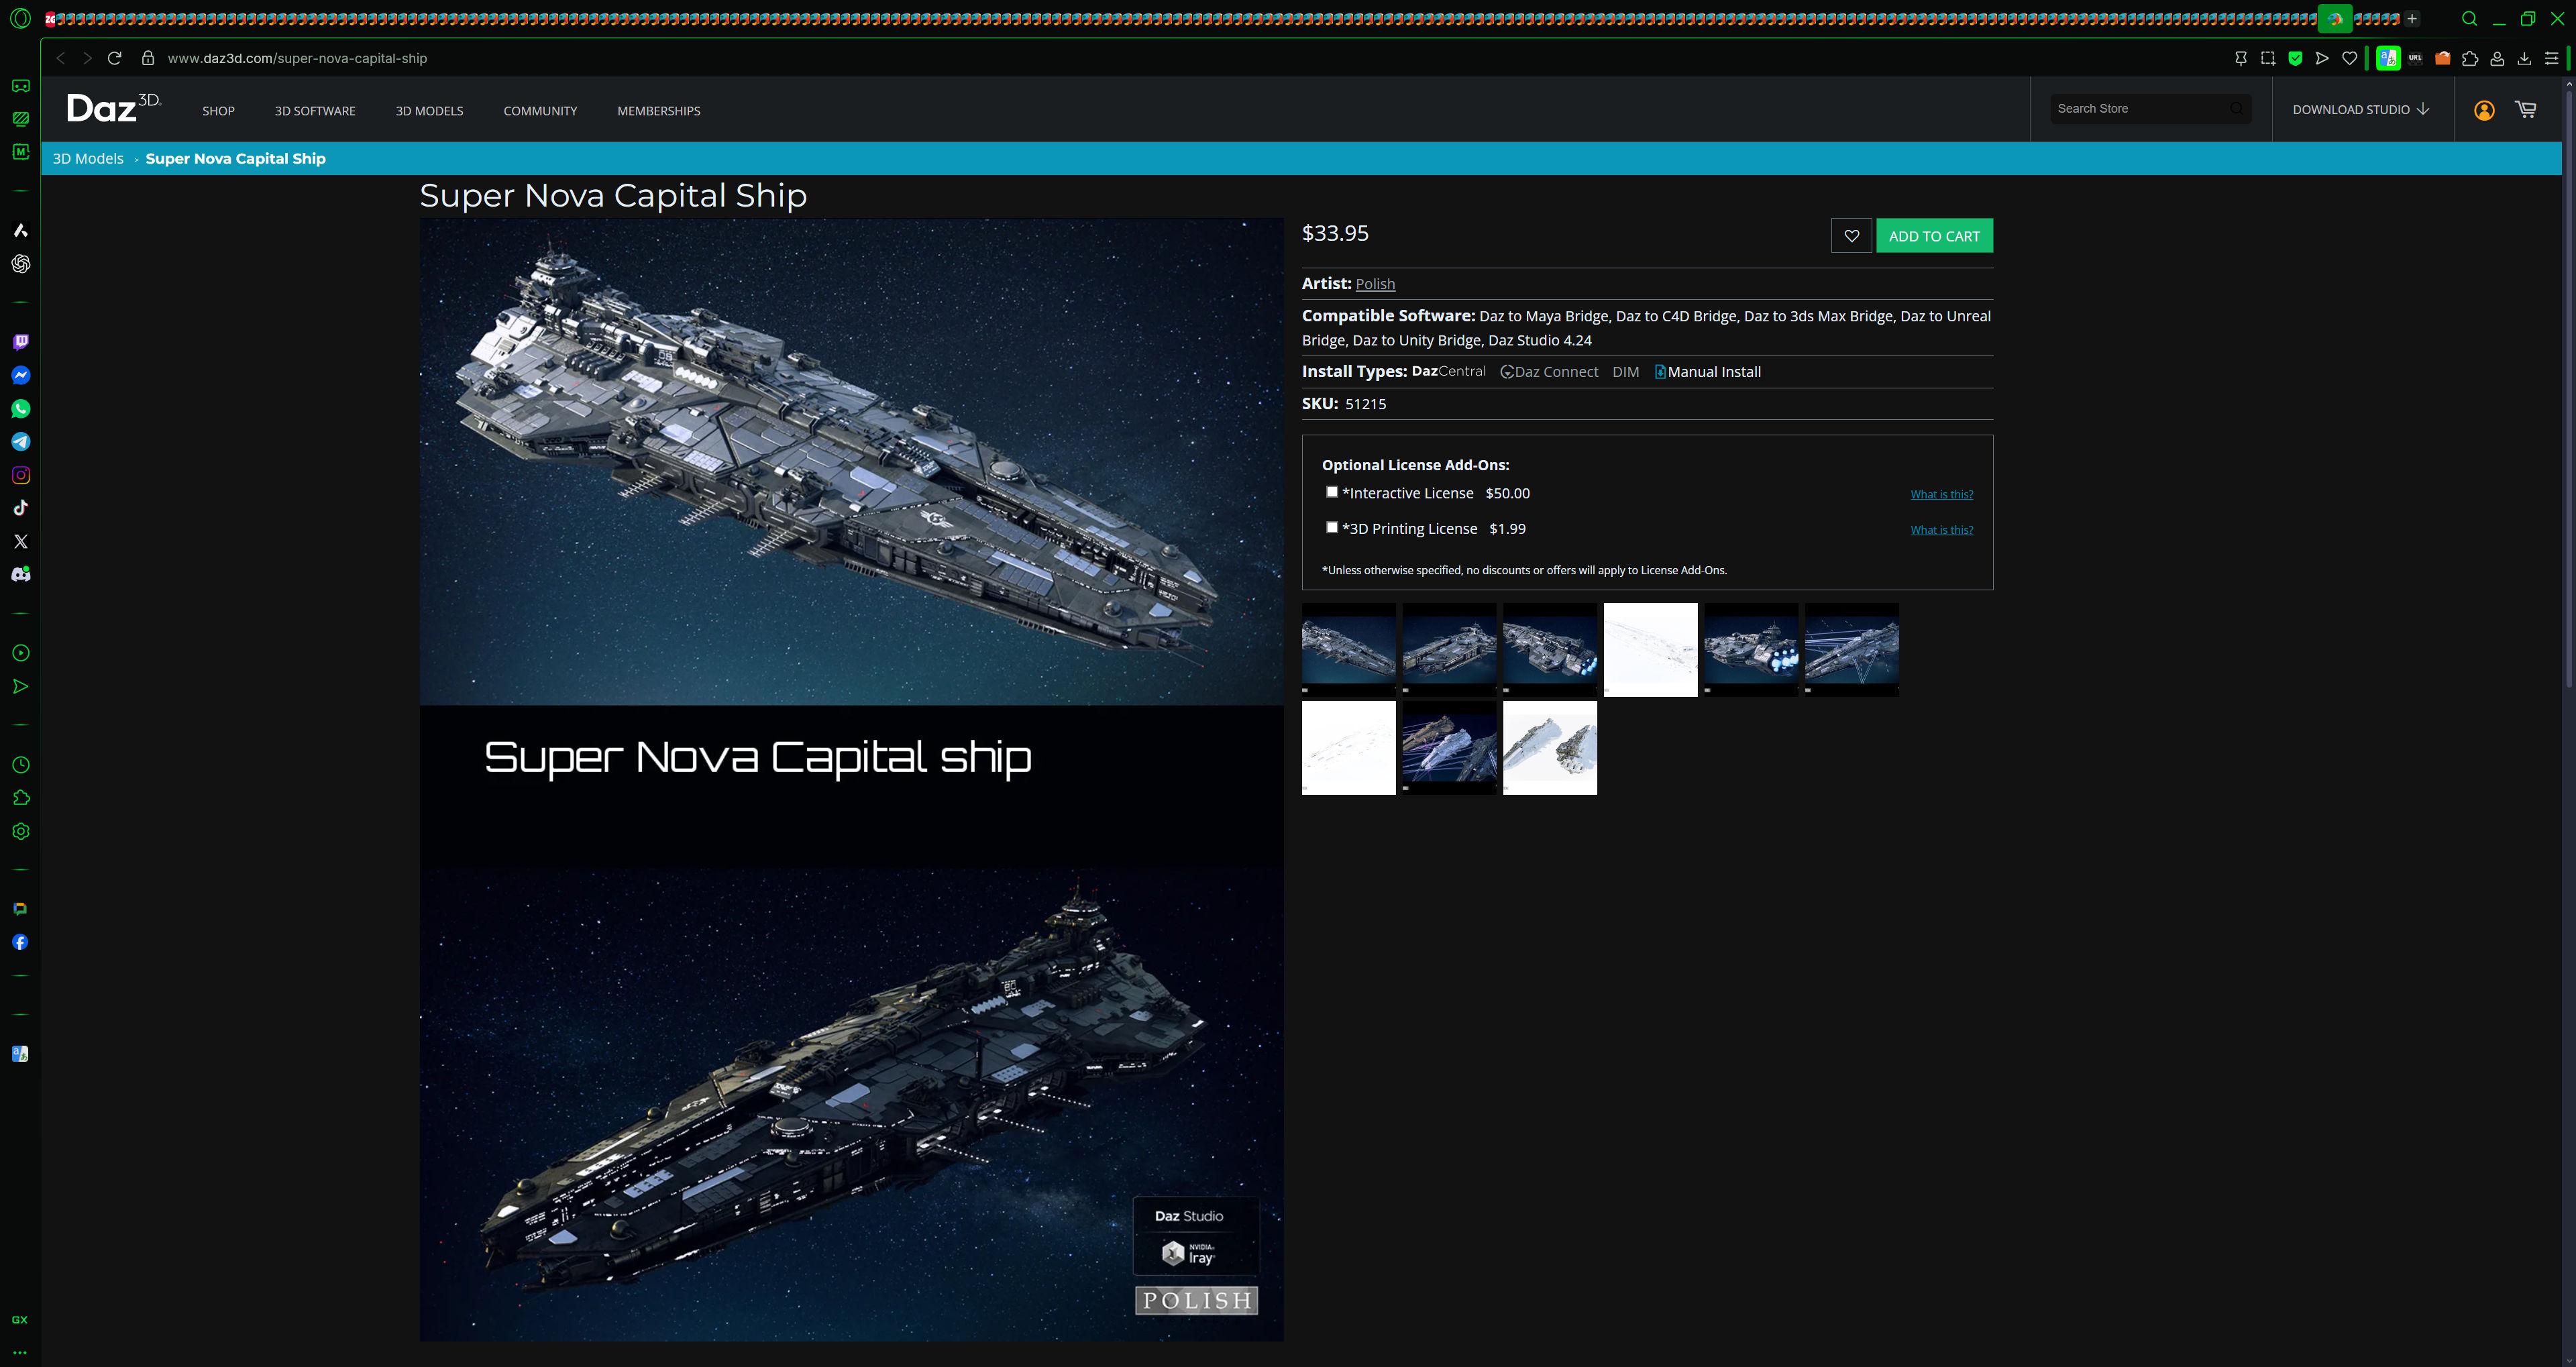Open GX Control chip icon
Image resolution: width=2576 pixels, height=1367 pixels.
pos(20,152)
